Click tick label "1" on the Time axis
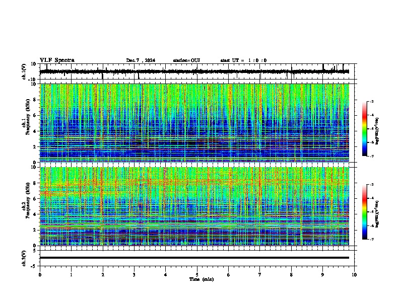The image size is (399, 308). [x=71, y=275]
